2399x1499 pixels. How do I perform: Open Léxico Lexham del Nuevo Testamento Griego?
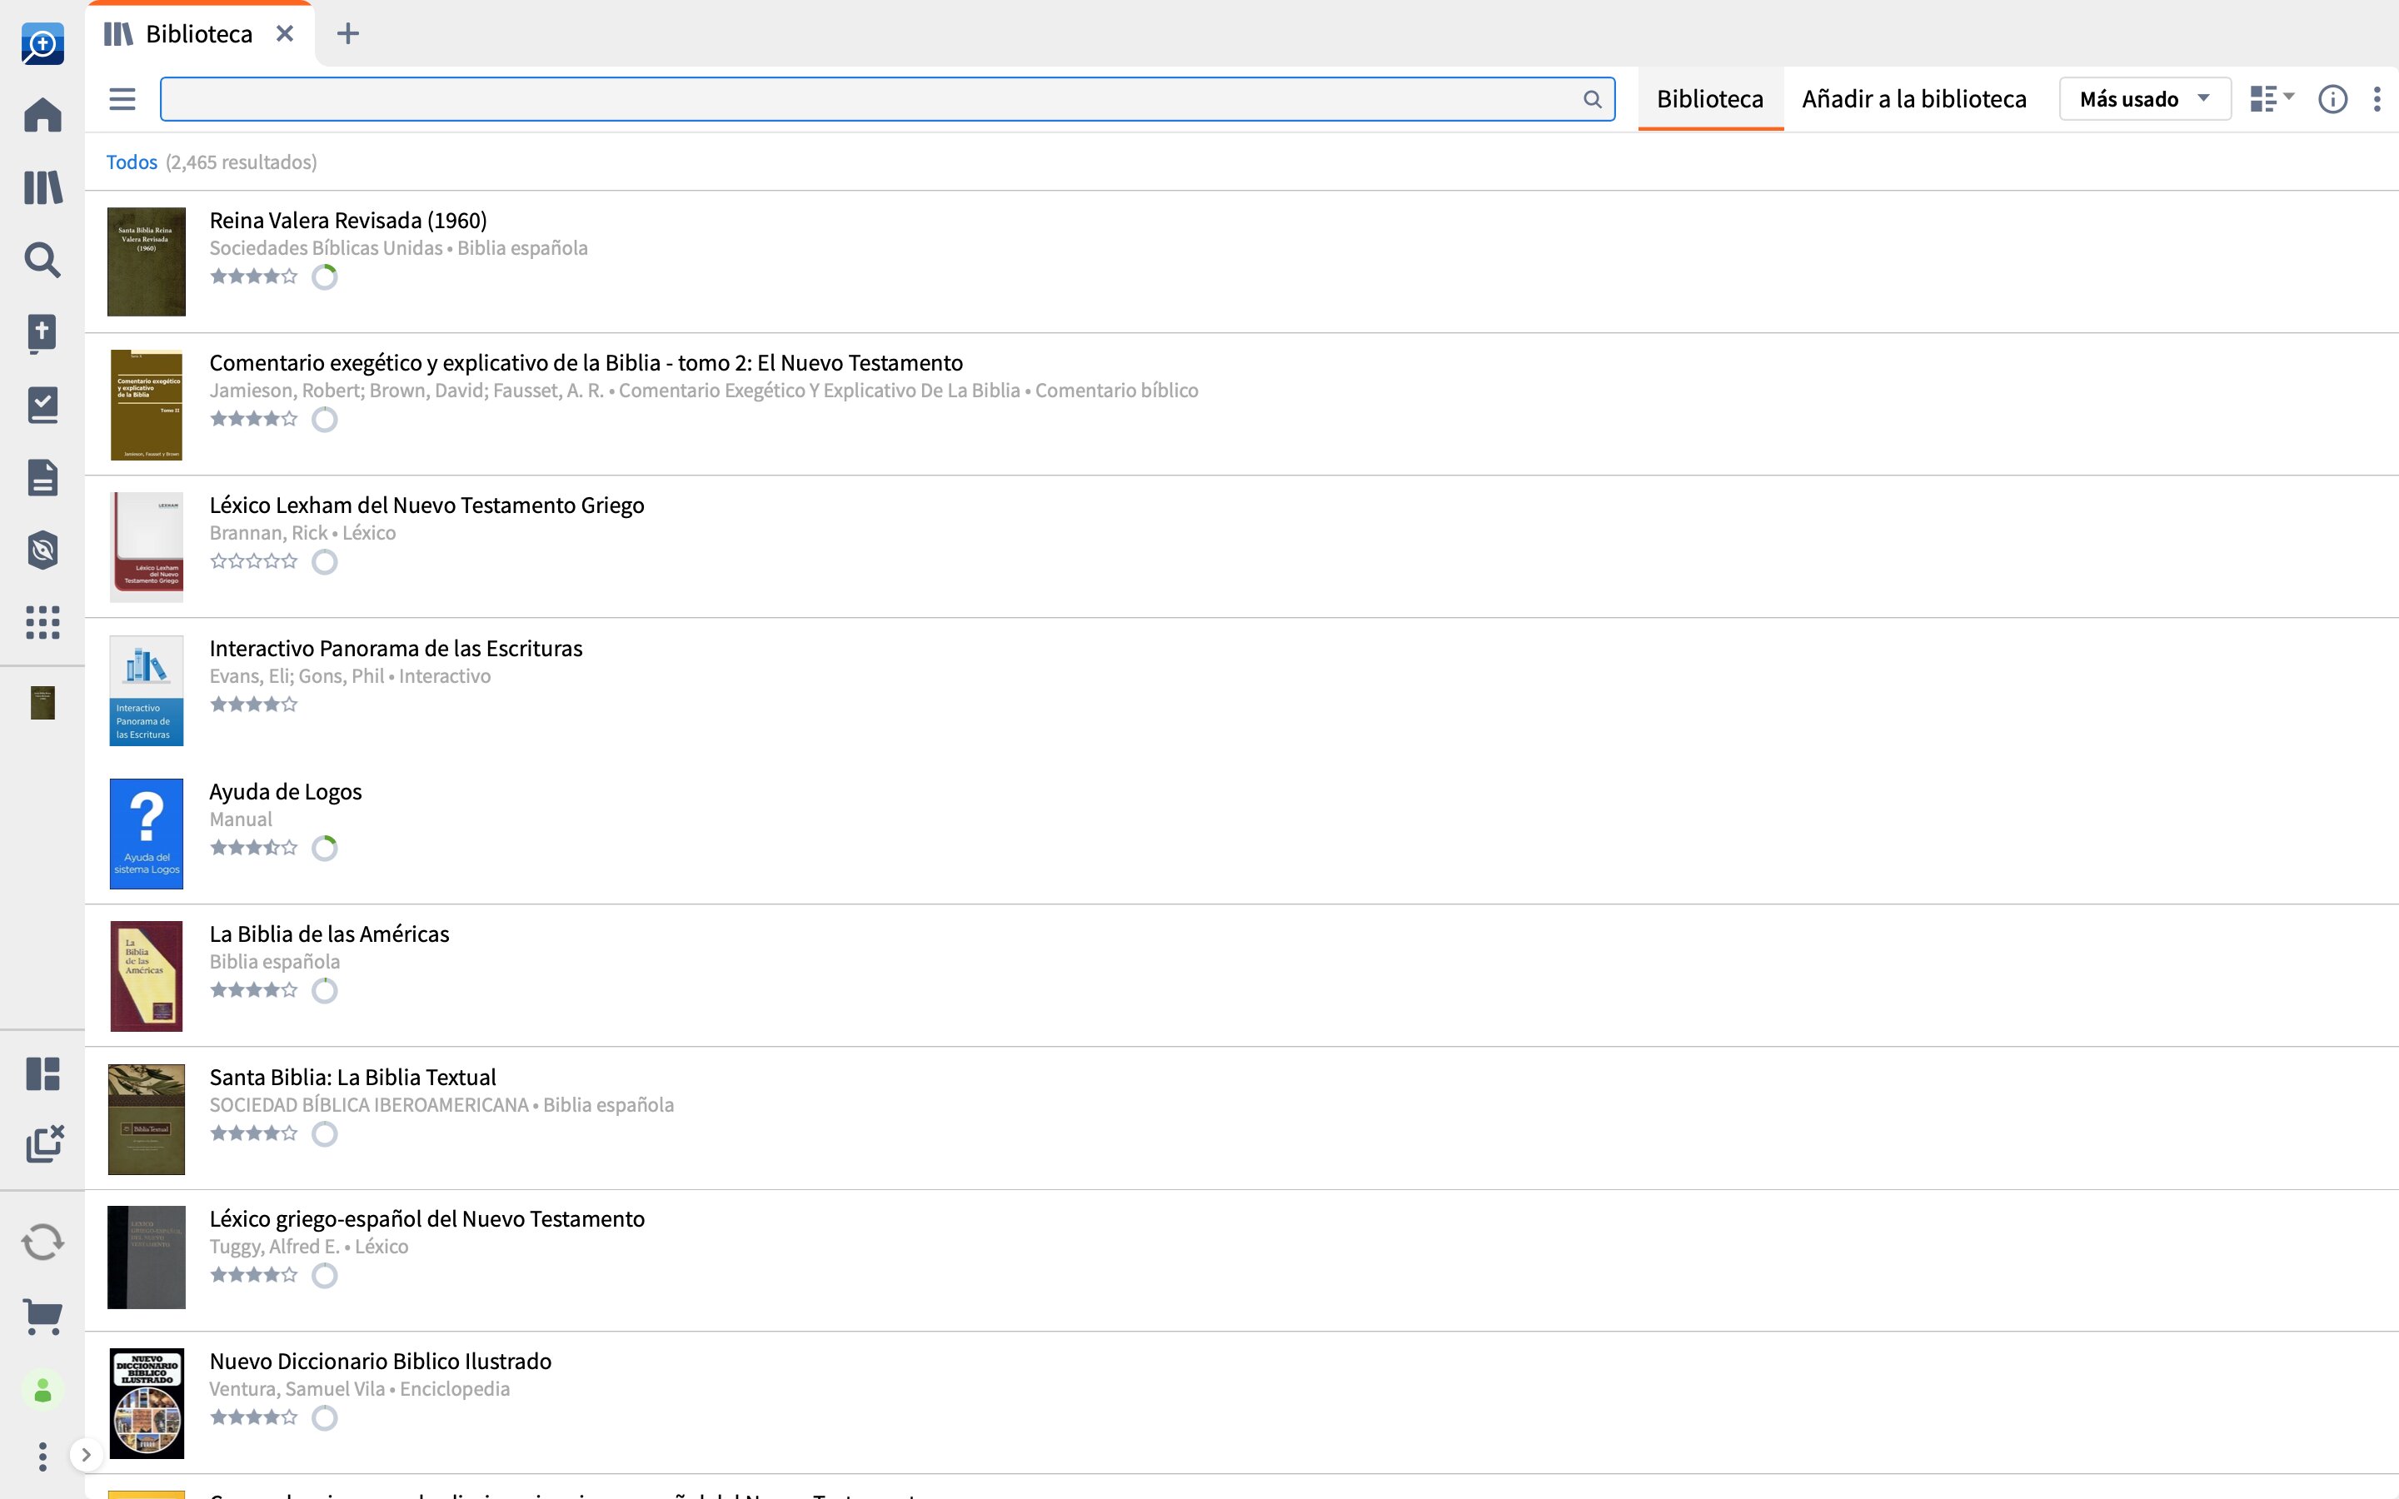tap(426, 505)
